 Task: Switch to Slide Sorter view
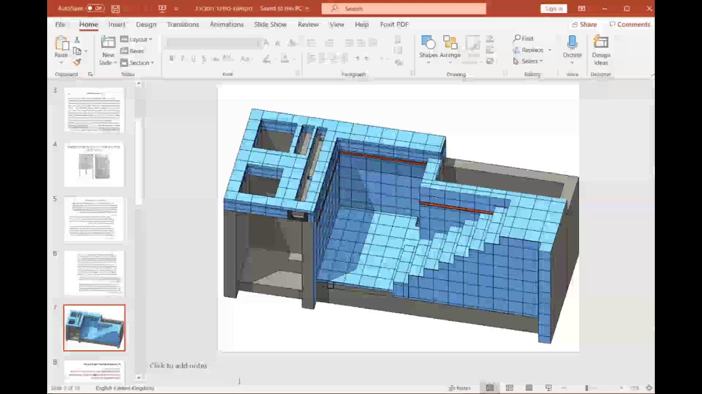tap(509, 388)
